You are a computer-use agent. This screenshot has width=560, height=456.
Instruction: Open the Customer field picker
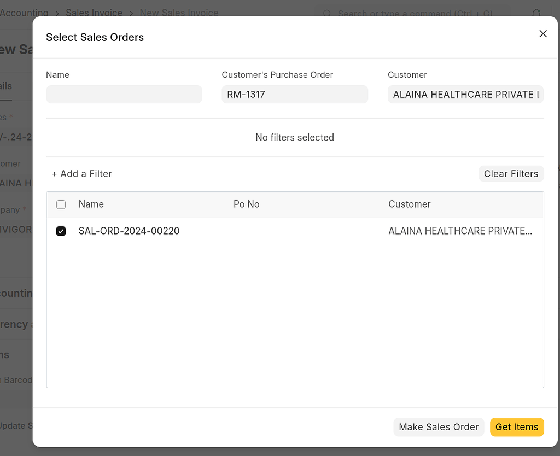click(x=465, y=94)
